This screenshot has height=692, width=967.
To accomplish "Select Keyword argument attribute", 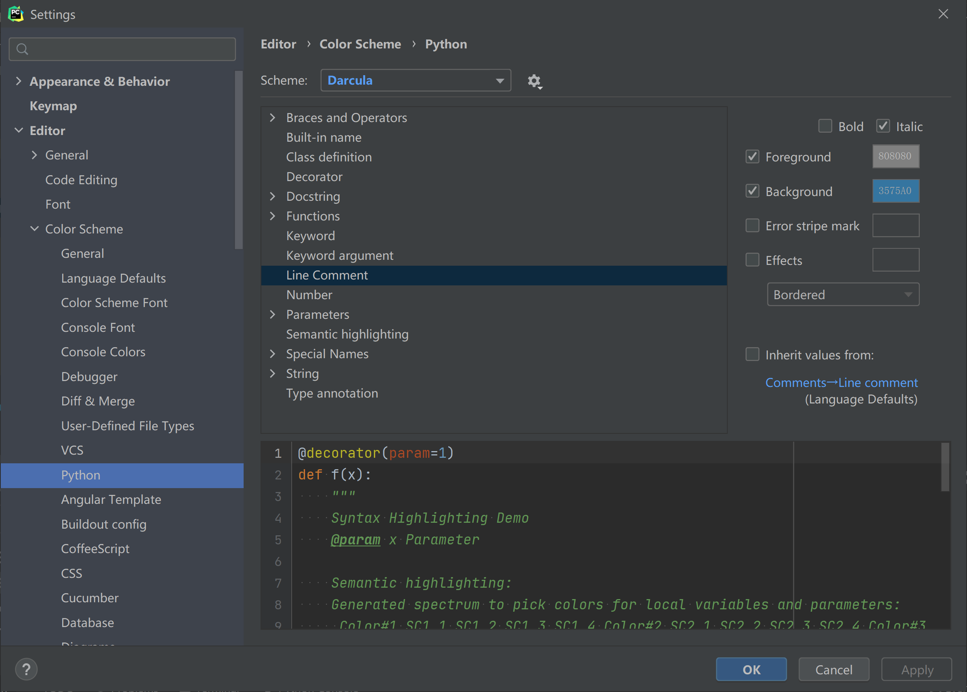I will pyautogui.click(x=340, y=256).
